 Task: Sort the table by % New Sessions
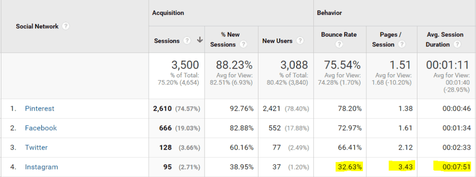tap(225, 40)
